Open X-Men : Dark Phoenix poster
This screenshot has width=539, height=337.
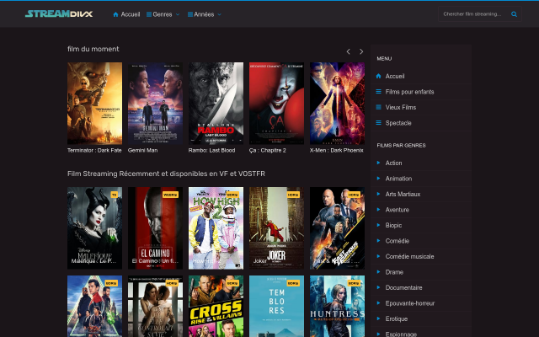click(337, 103)
